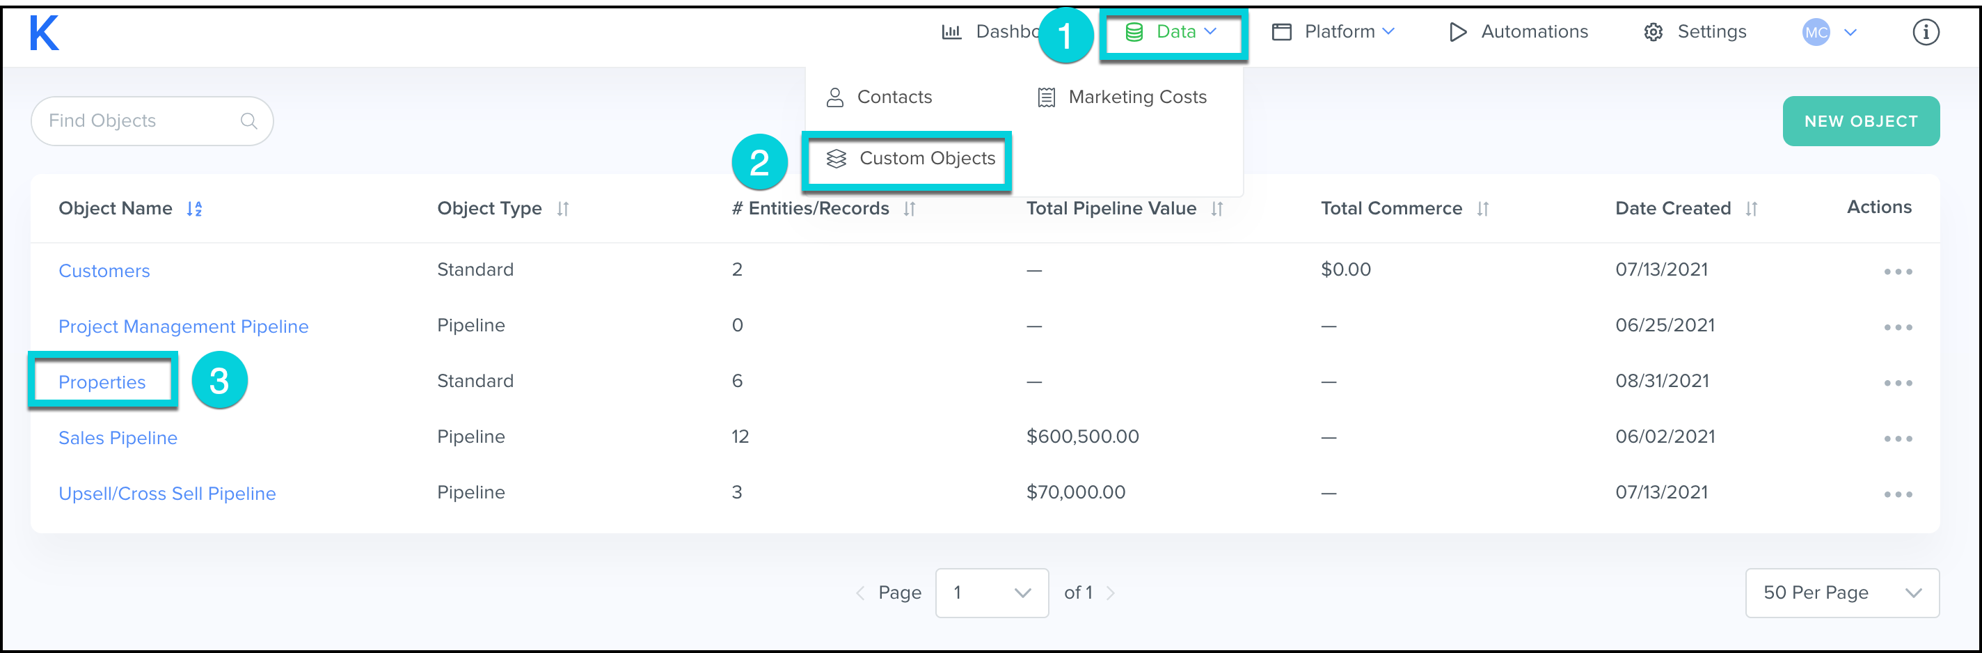Click the info circle icon
Screen dimensions: 1982x653
(x=1925, y=32)
